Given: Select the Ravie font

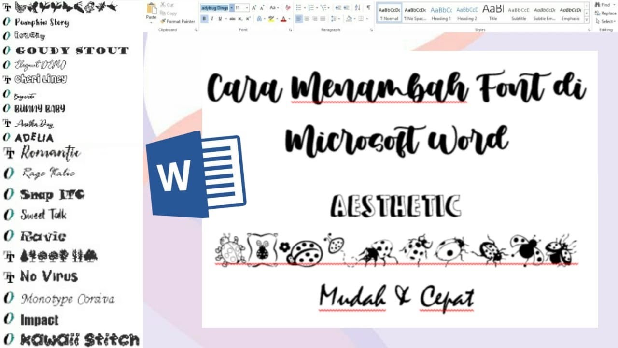Looking at the screenshot, I should [43, 236].
